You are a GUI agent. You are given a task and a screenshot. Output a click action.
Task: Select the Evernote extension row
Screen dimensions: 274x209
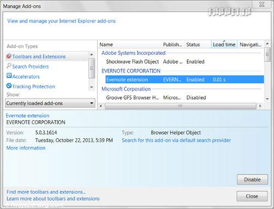click(x=185, y=80)
